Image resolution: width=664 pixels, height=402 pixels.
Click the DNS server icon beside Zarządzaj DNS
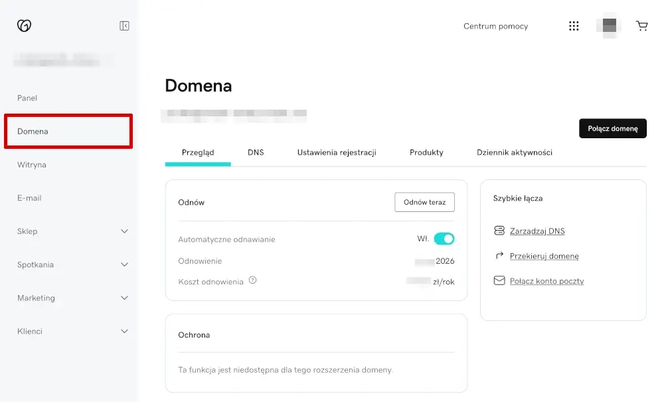tap(499, 231)
